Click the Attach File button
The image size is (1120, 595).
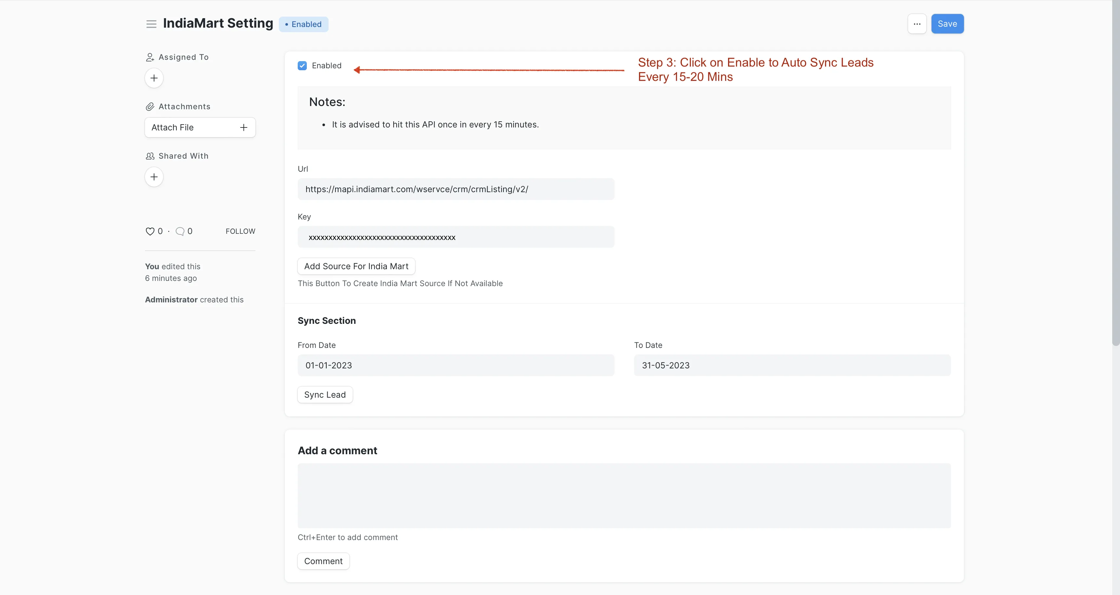tap(200, 127)
